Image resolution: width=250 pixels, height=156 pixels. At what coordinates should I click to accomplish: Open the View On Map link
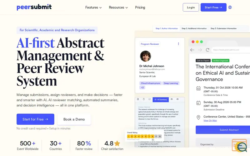point(210,121)
